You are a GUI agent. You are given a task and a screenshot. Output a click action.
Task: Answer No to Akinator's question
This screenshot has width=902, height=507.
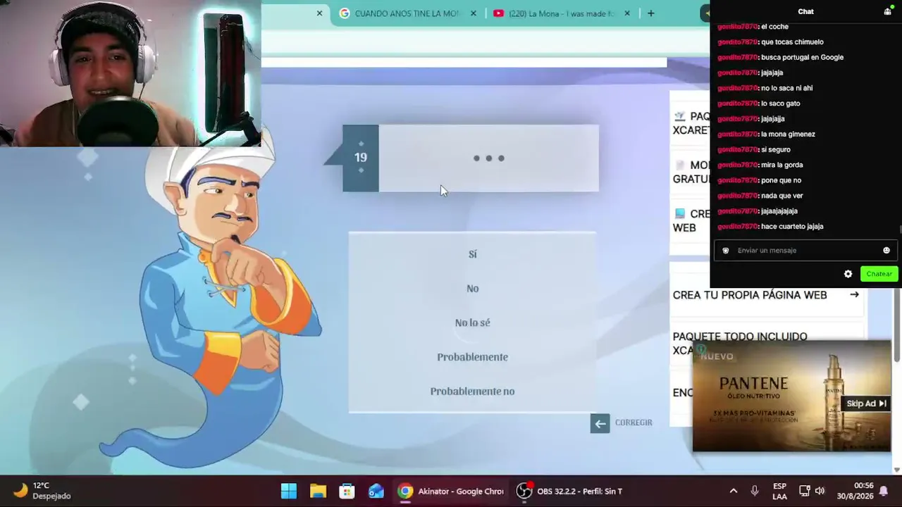[x=472, y=289]
